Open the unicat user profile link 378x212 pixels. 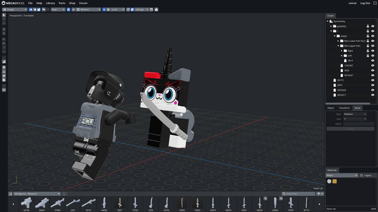(x=352, y=3)
